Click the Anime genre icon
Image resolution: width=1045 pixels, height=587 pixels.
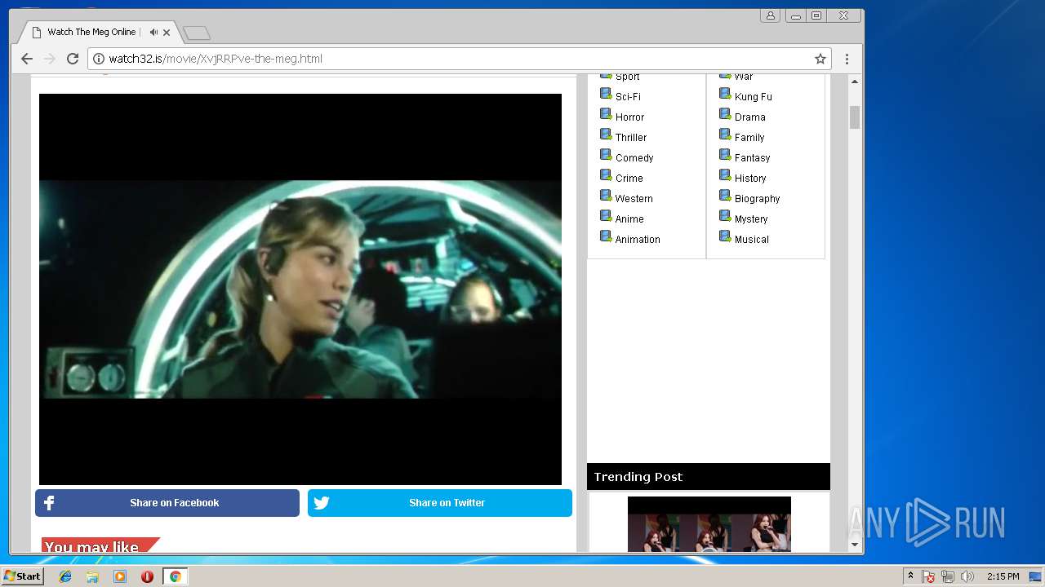(x=606, y=216)
